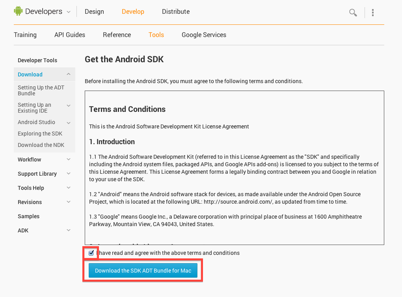This screenshot has width=402, height=297.
Task: Open the Revisions sidebar item
Action: 30,202
